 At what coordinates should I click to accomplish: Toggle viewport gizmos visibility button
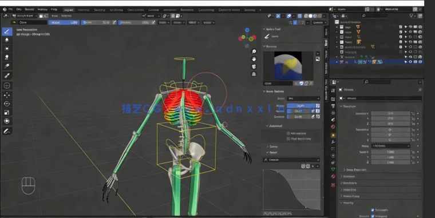(x=278, y=16)
